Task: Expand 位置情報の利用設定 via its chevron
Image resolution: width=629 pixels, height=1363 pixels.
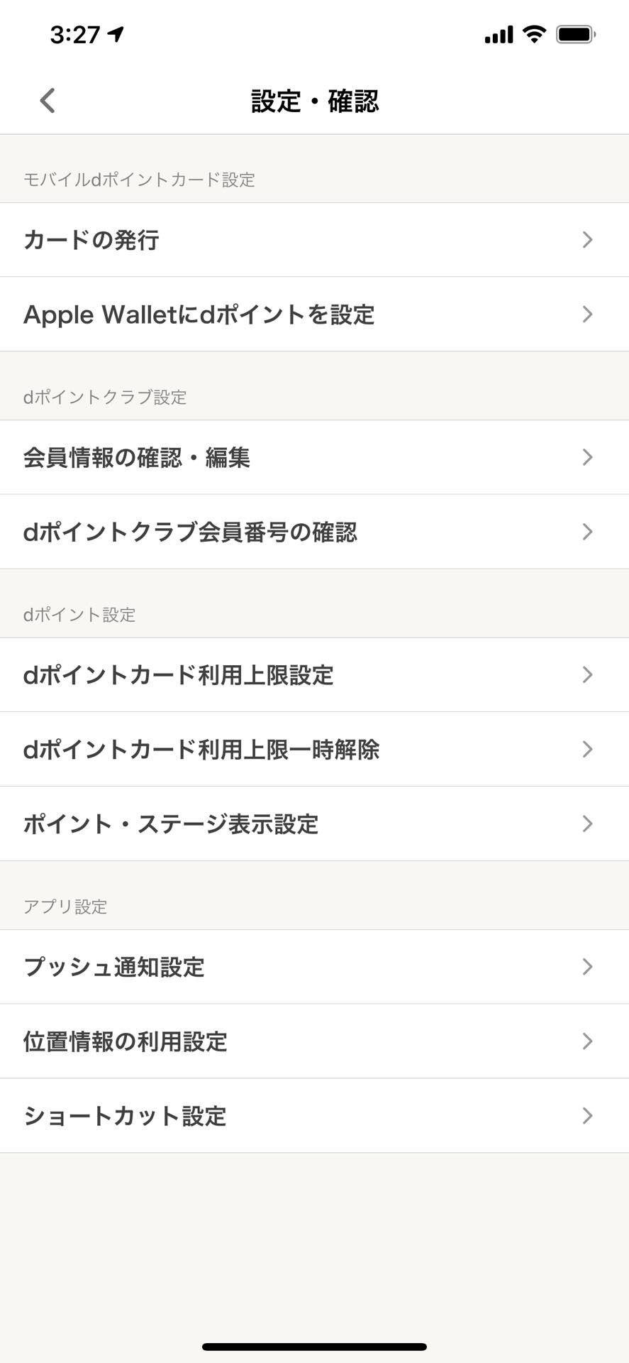Action: pyautogui.click(x=587, y=1041)
